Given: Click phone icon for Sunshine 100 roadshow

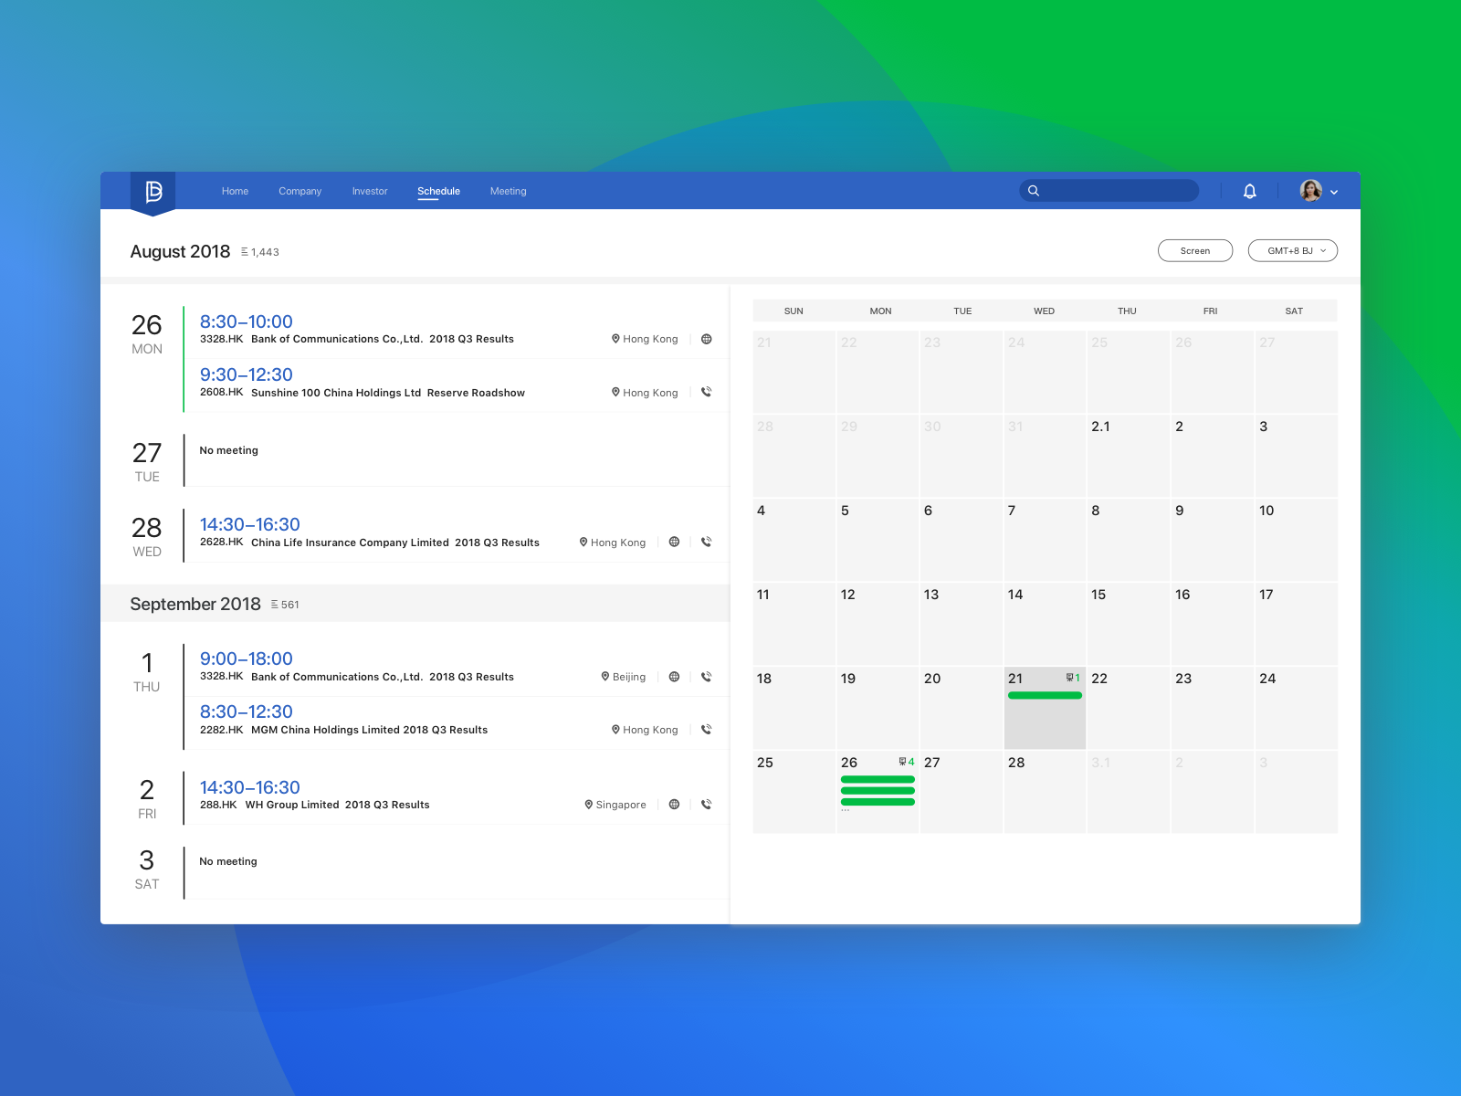Looking at the screenshot, I should coord(706,392).
